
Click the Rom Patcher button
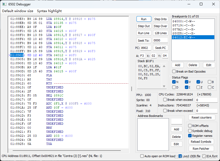201,149
